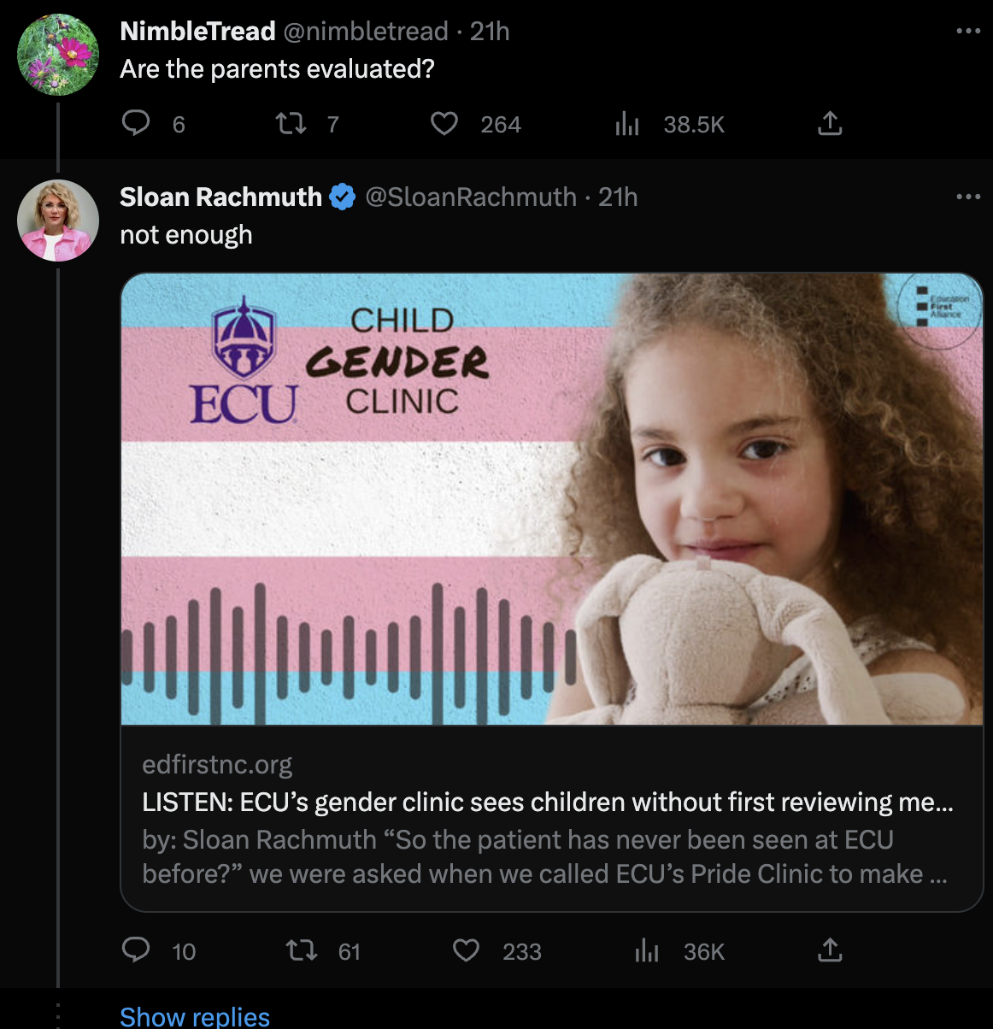
Task: Share NimbleTread's tweet
Action: click(x=830, y=124)
